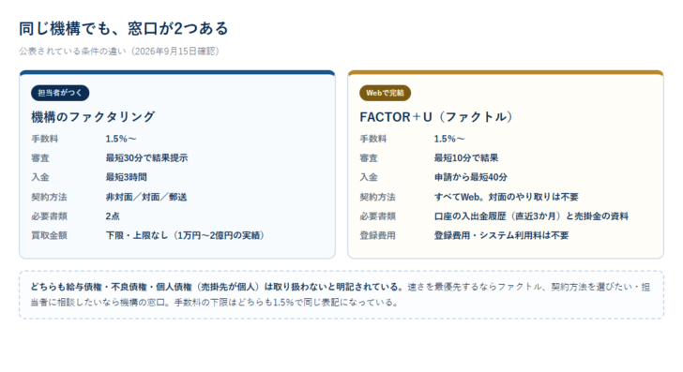Click 口座の入出金履歴（直近3か月）と売掛金の資料 text

pyautogui.click(x=531, y=216)
